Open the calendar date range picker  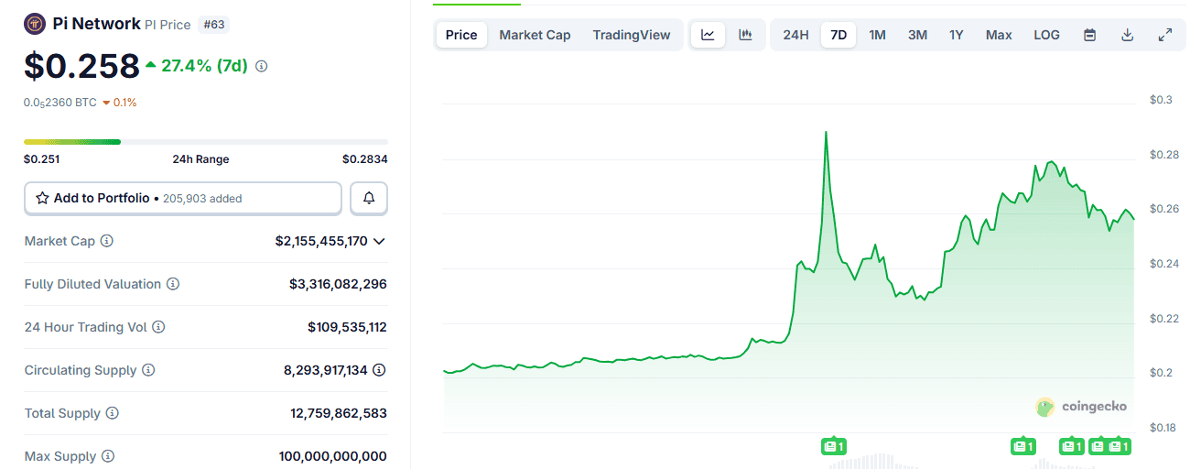[1089, 35]
